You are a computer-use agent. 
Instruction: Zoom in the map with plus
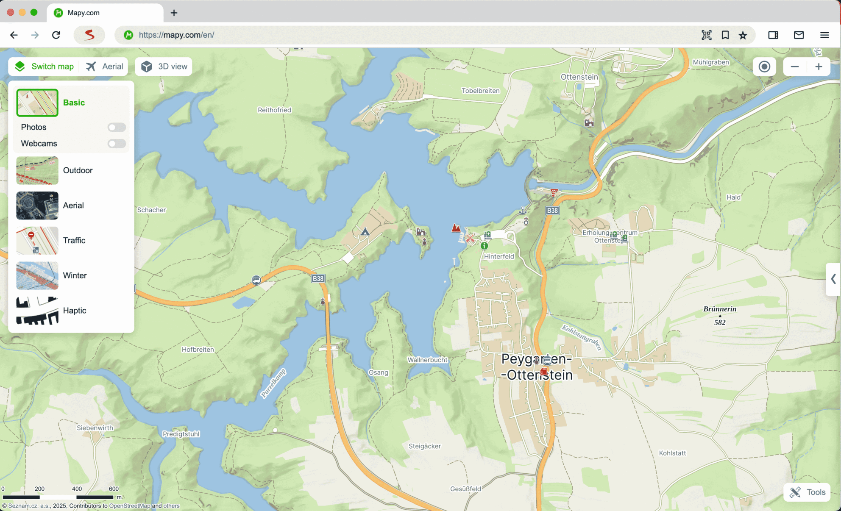click(x=819, y=67)
